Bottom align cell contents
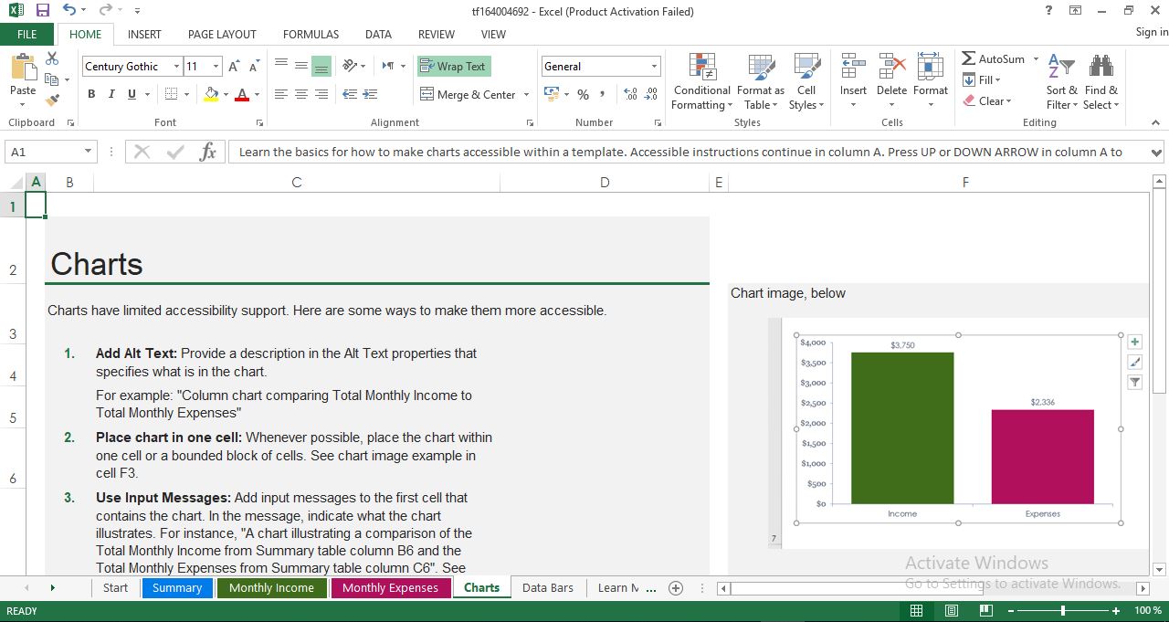Image resolution: width=1169 pixels, height=622 pixels. (x=321, y=67)
